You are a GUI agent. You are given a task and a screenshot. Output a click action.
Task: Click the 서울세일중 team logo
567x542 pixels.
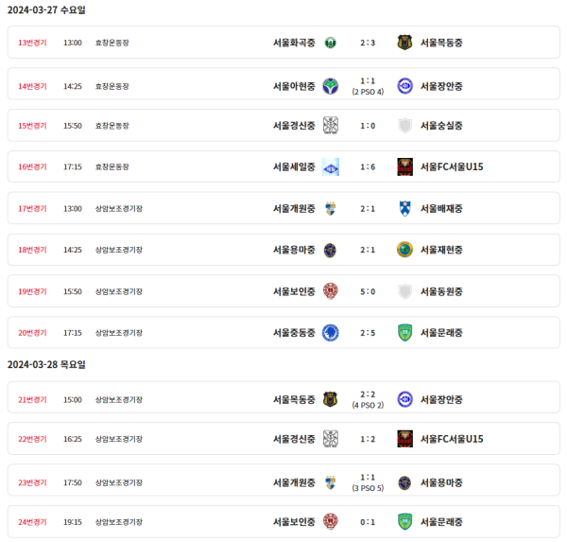click(x=330, y=167)
